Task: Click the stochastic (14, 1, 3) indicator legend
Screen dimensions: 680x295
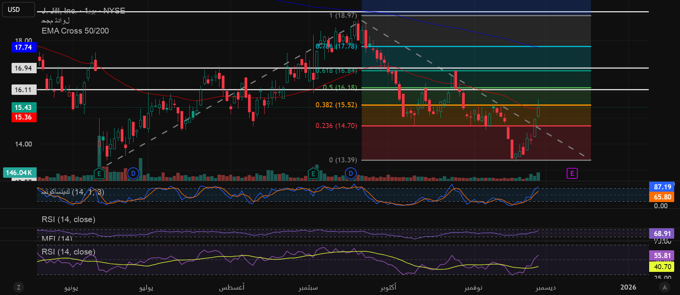Action: pyautogui.click(x=73, y=192)
